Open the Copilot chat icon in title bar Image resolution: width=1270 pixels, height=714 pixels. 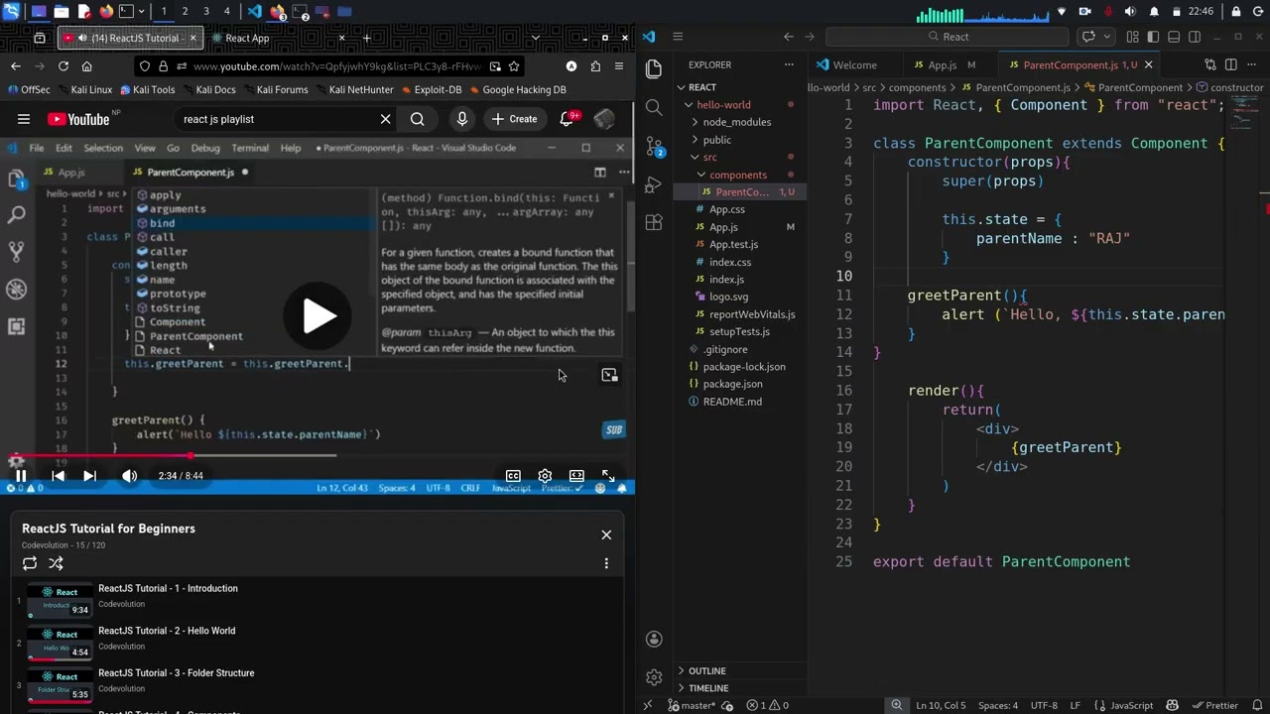tap(1088, 37)
